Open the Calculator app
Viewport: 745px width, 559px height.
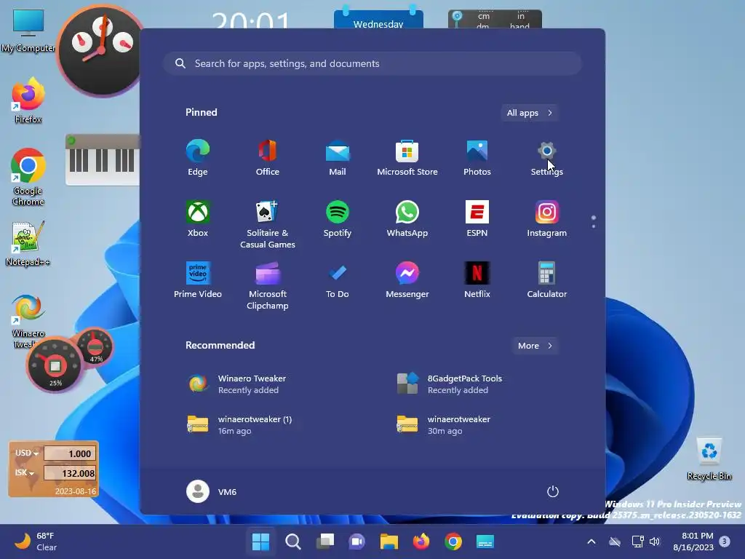point(547,280)
